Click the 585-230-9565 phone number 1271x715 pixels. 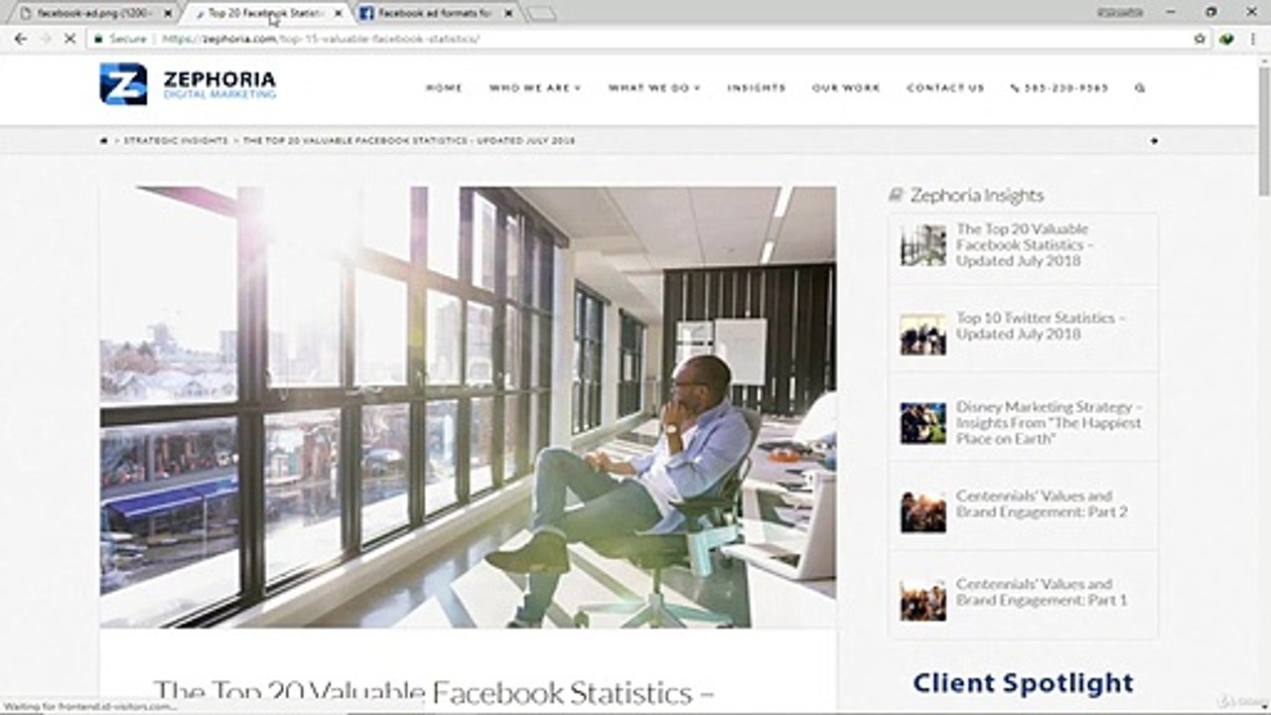[1059, 87]
